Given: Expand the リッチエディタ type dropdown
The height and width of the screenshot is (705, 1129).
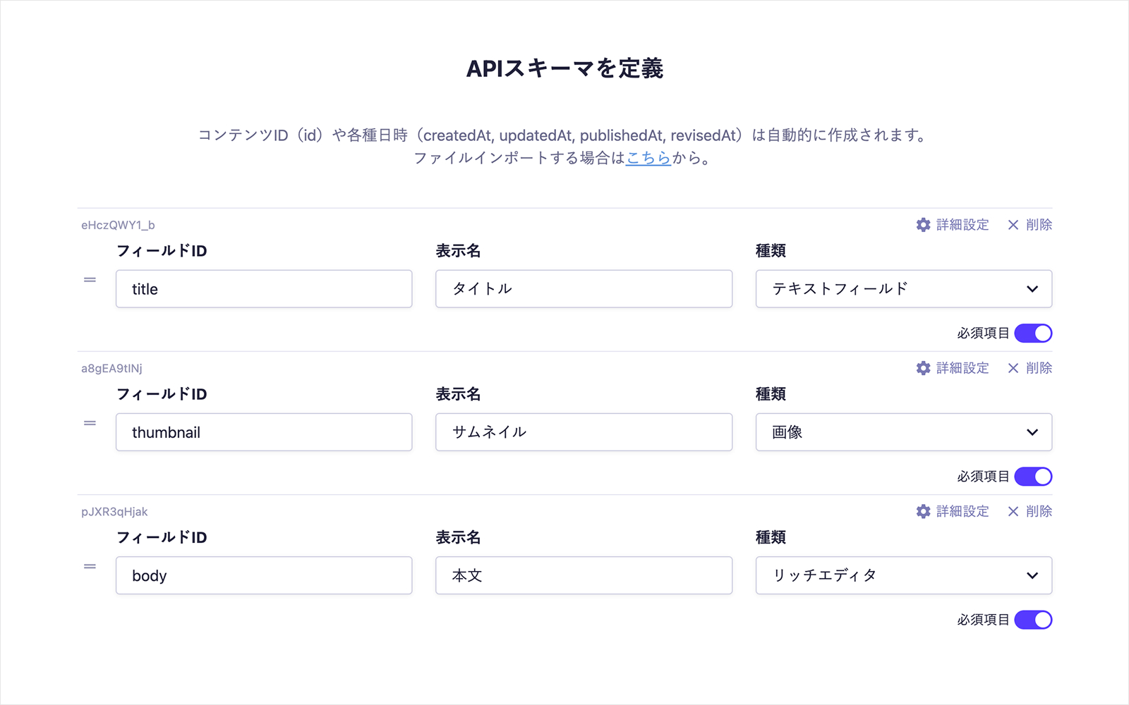Looking at the screenshot, I should pyautogui.click(x=903, y=575).
